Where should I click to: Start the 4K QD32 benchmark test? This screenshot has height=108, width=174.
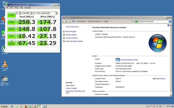[11, 43]
